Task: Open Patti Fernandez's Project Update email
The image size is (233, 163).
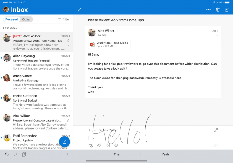Action: click(x=36, y=141)
